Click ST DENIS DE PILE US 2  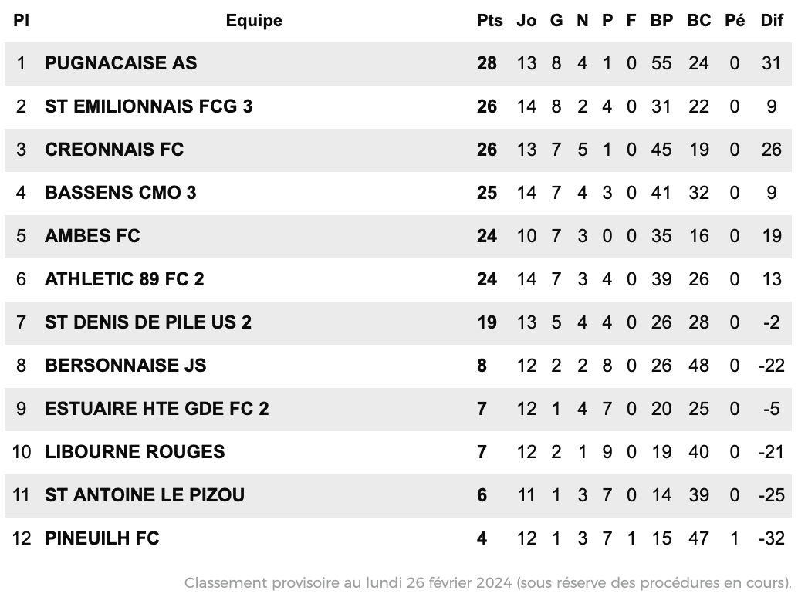[148, 322]
